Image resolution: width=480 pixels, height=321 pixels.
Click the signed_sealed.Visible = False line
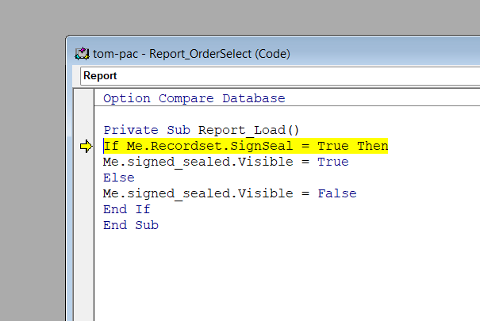point(229,193)
